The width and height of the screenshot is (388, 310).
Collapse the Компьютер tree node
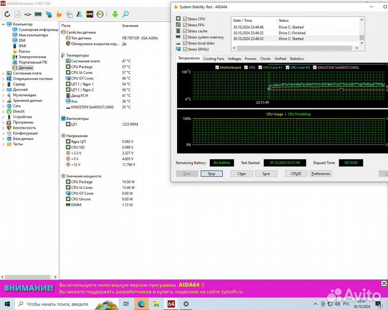[3, 24]
